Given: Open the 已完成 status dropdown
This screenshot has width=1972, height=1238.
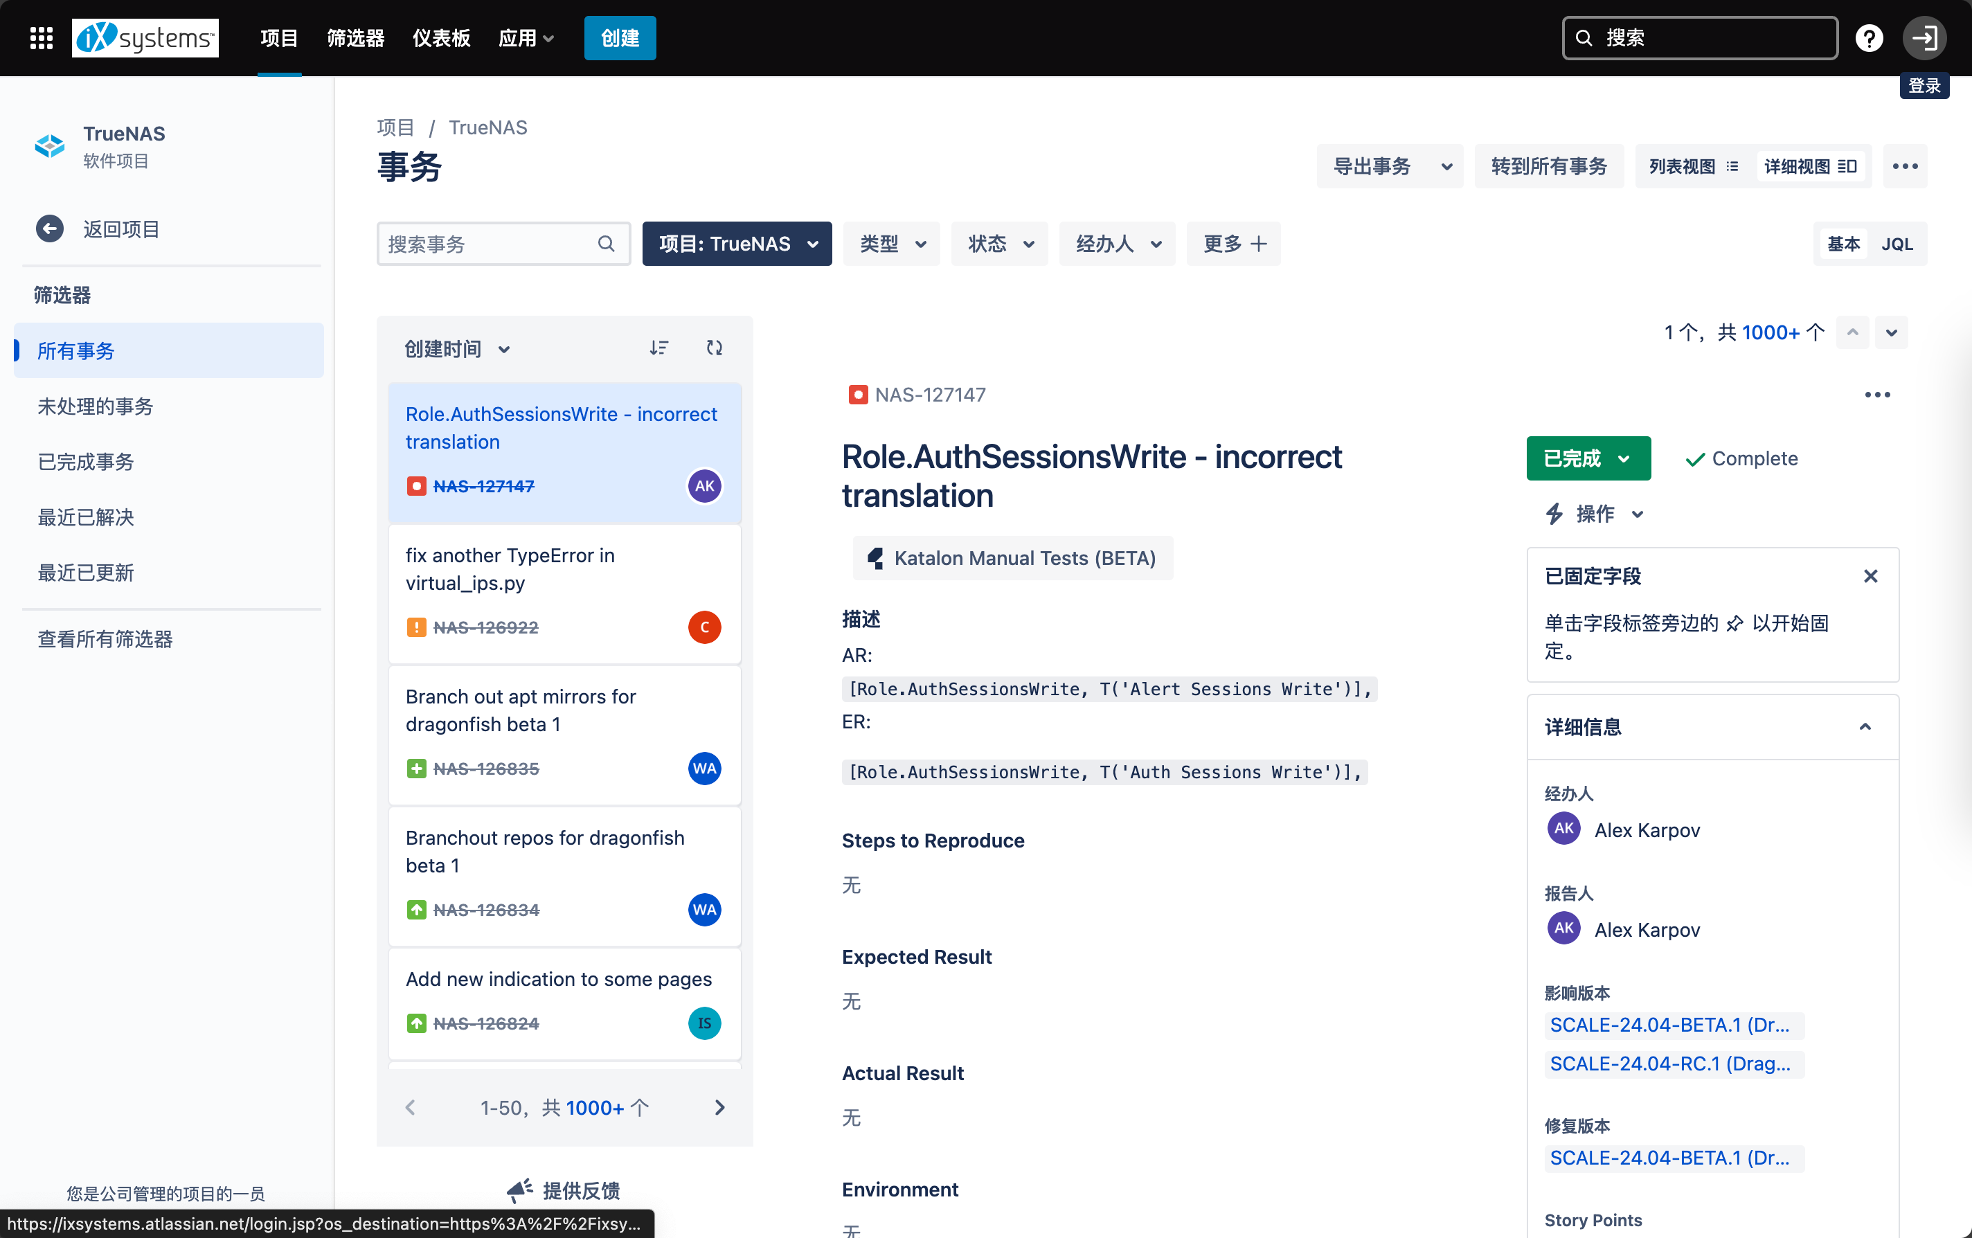Looking at the screenshot, I should pos(1587,458).
